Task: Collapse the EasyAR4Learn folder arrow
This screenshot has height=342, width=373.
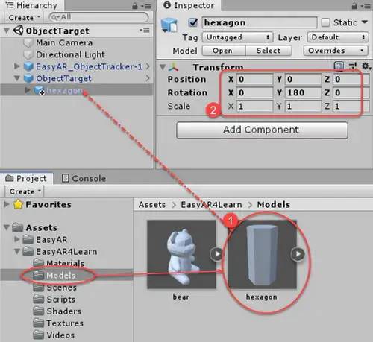Action: (x=17, y=251)
